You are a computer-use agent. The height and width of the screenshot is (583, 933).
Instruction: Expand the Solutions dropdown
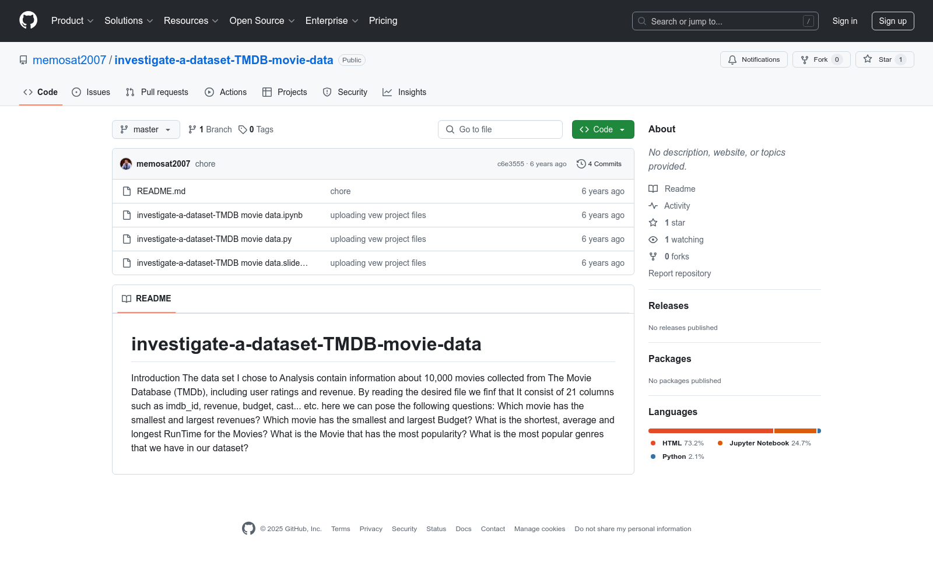coord(129,20)
